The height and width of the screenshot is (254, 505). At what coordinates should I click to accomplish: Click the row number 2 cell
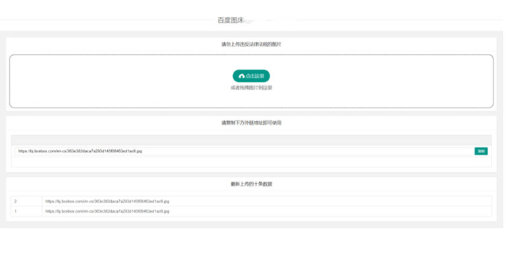(26, 202)
